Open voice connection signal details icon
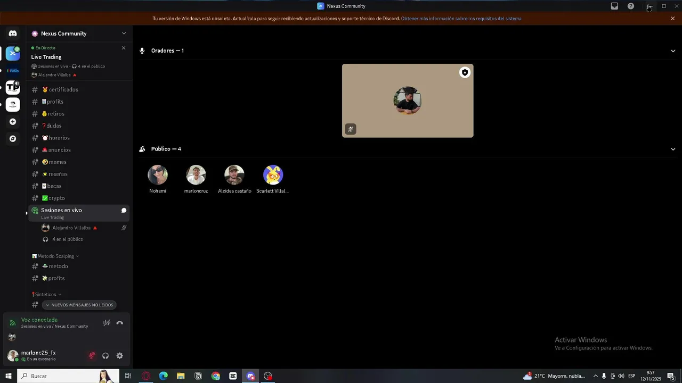682x383 pixels. [13, 323]
